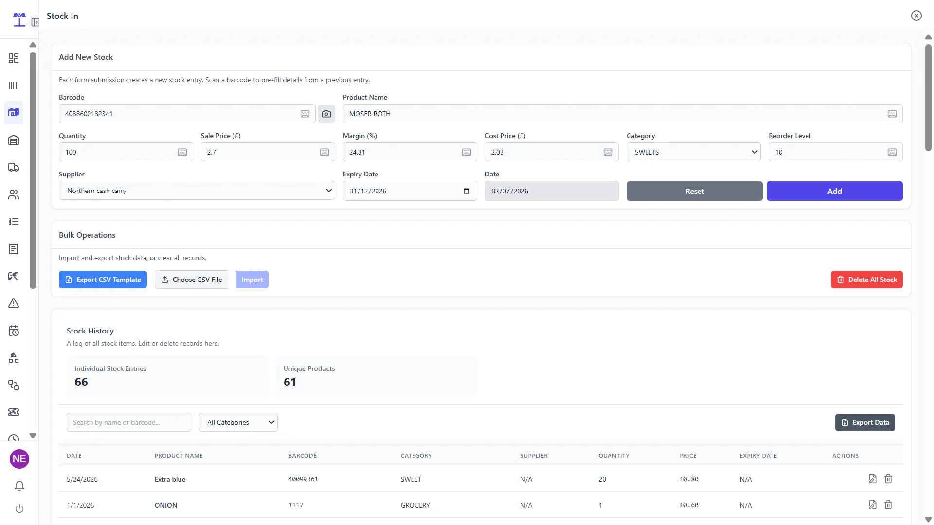Click Delete All Stock button
934x525 pixels.
867,280
